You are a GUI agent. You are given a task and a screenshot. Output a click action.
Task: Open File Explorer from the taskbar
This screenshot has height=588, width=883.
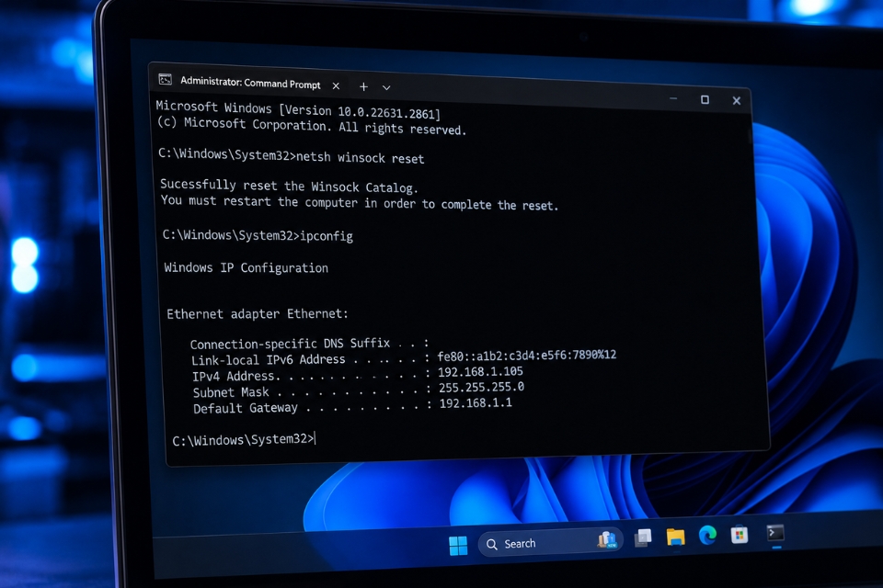(x=675, y=537)
